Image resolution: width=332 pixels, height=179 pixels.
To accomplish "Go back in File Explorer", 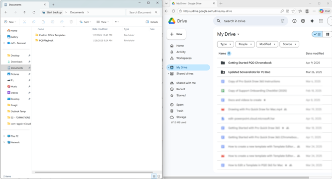I will point(6,12).
